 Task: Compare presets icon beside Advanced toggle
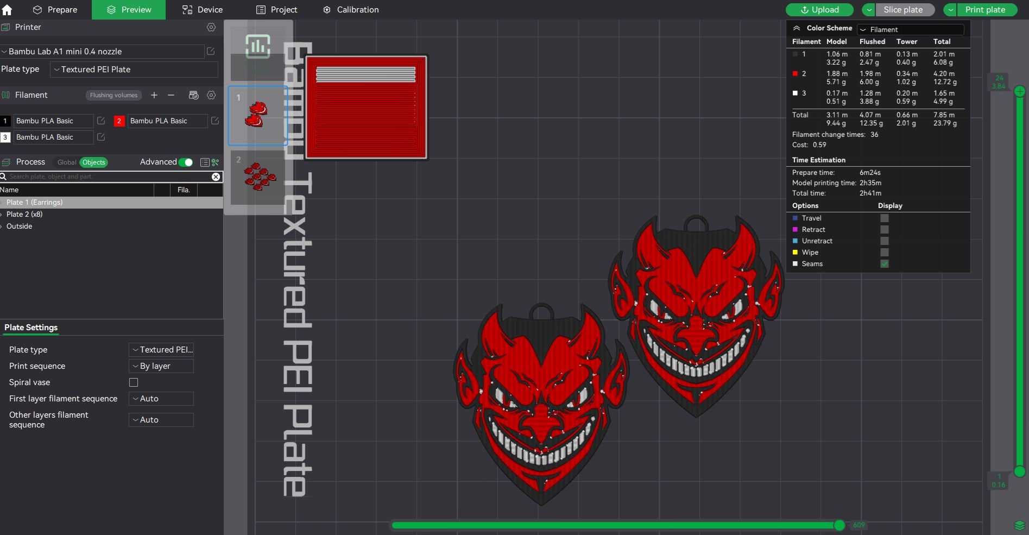pyautogui.click(x=216, y=162)
